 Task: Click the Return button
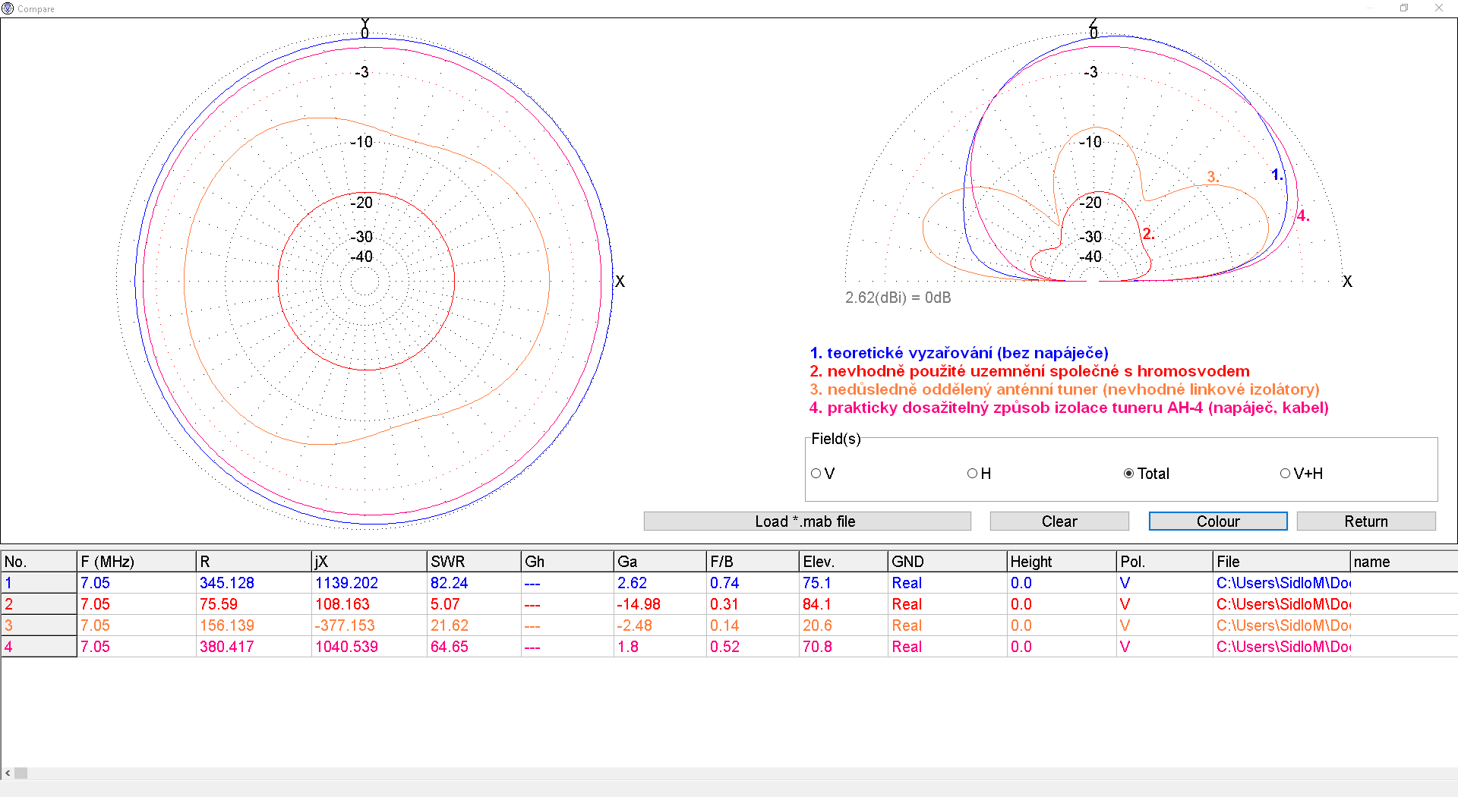click(1365, 521)
